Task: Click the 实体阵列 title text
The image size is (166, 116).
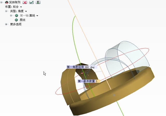Action: pos(15,2)
